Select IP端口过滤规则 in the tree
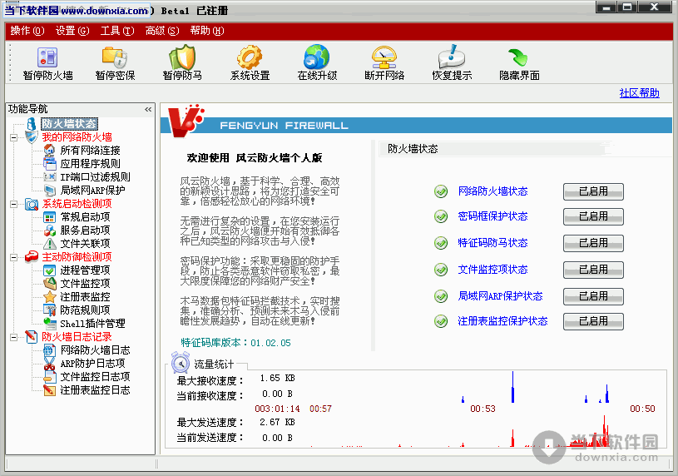 pos(95,177)
